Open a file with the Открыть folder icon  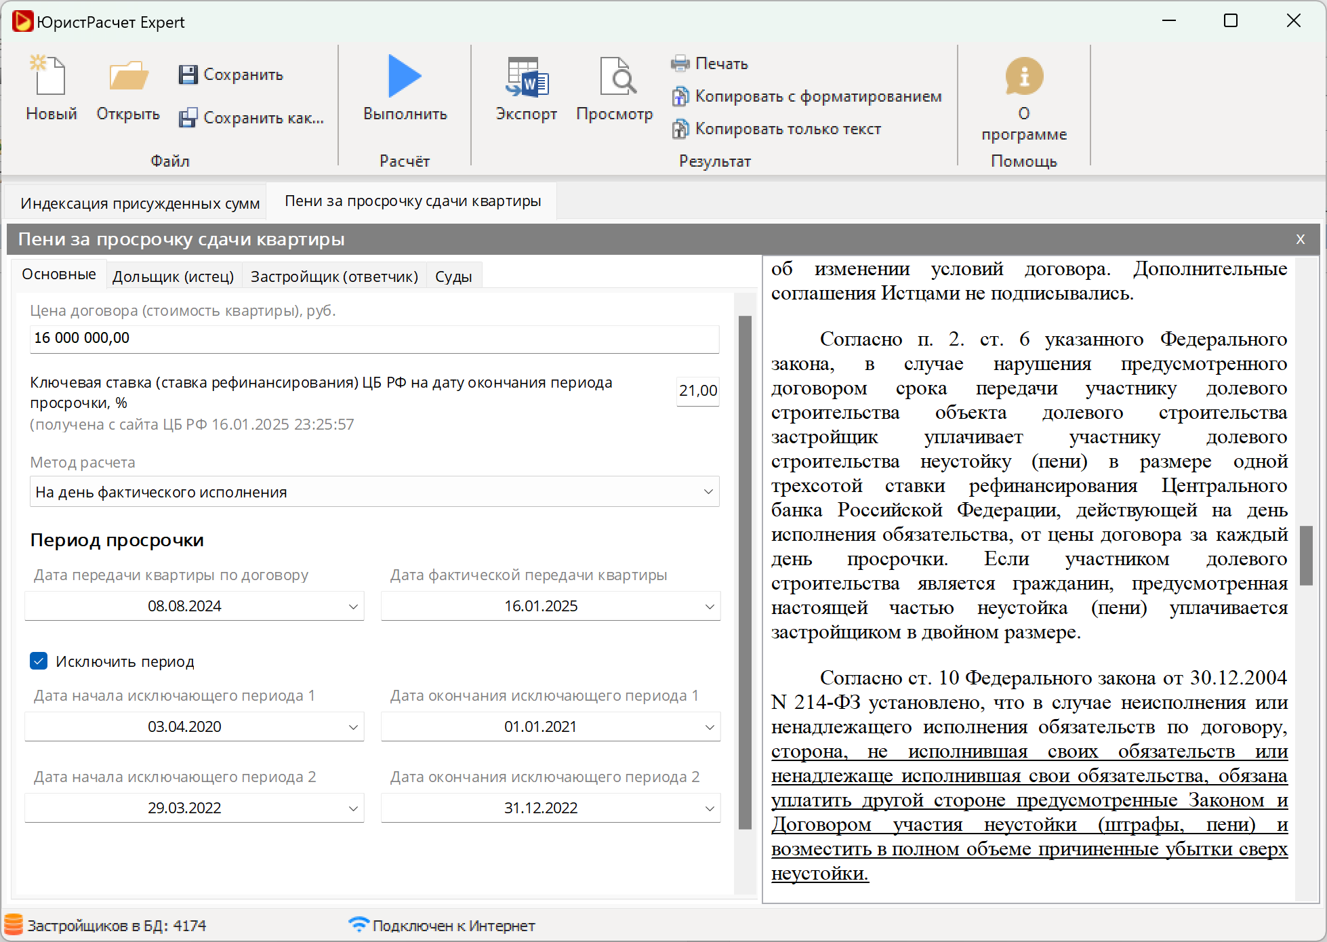[x=128, y=75]
